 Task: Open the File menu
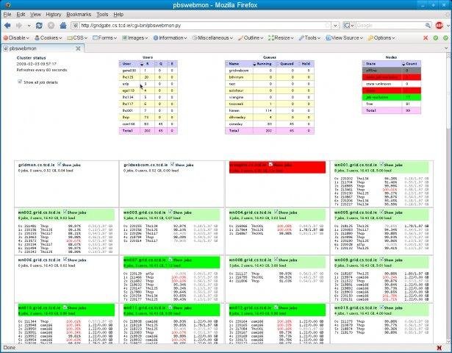pyautogui.click(x=7, y=15)
